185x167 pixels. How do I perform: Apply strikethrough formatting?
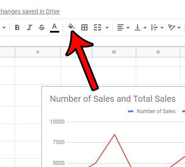pyautogui.click(x=42, y=27)
